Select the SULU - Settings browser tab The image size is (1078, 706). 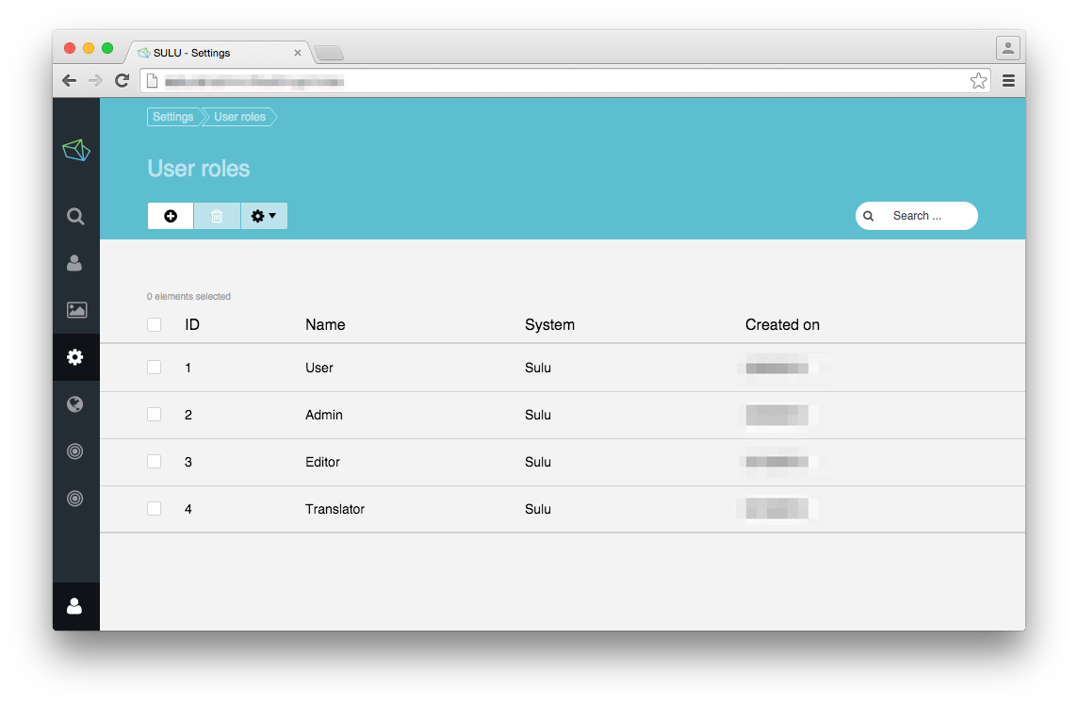(x=218, y=53)
